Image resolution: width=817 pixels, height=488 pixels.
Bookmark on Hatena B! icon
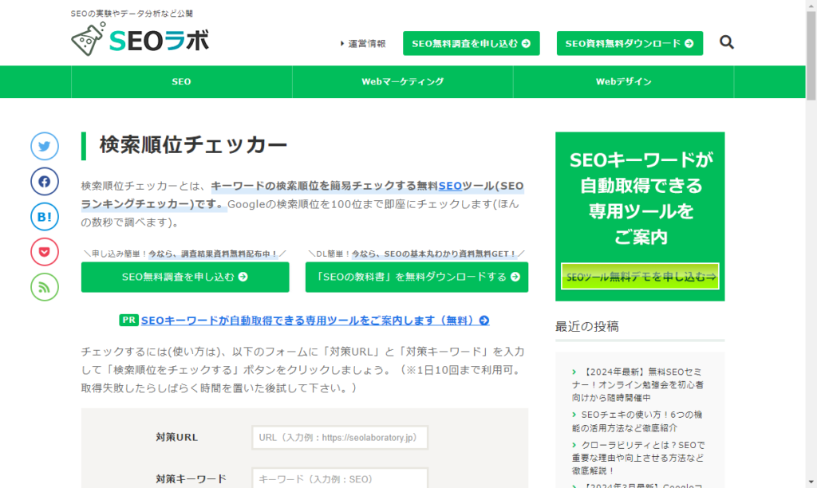click(x=45, y=217)
